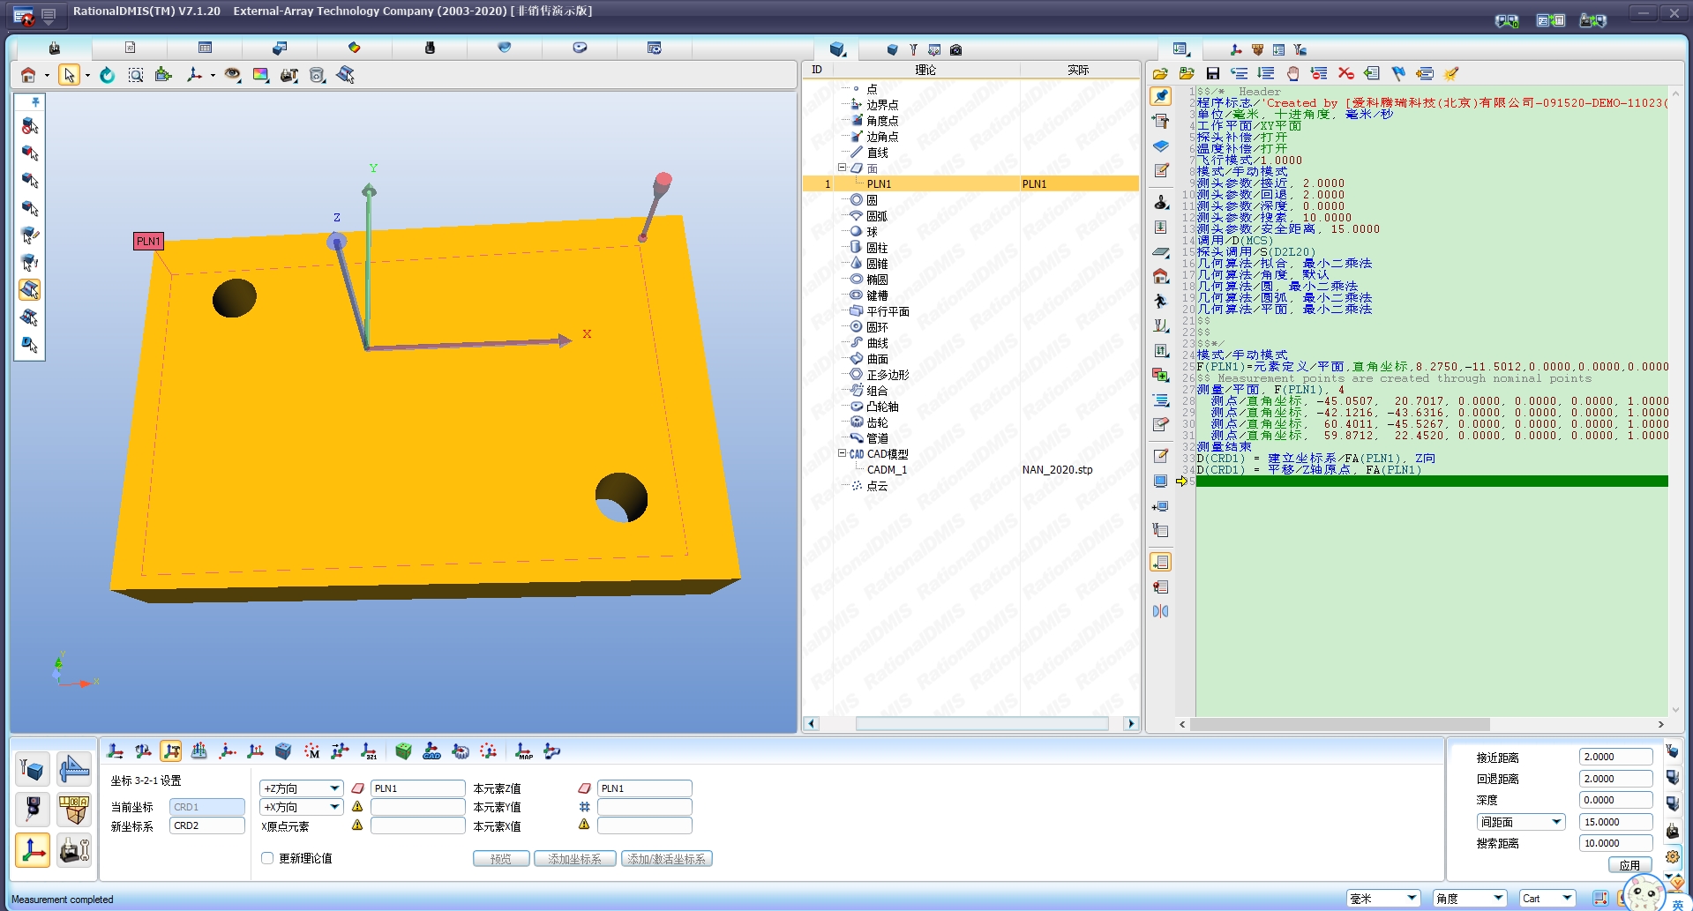Toggle the 更新理论值 checkbox
1693x911 pixels.
click(267, 858)
